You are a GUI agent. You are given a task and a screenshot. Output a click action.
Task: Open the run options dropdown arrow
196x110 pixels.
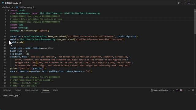pos(181,3)
